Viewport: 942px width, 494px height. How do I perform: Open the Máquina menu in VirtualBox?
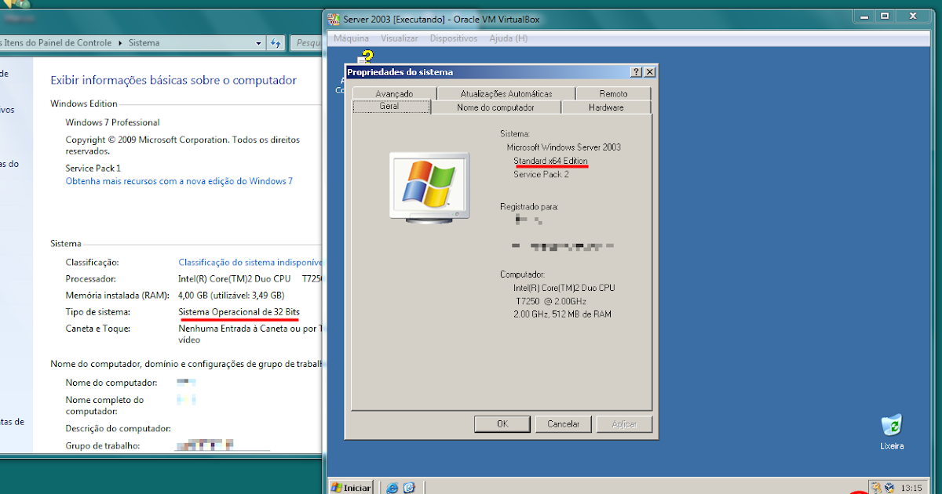(351, 38)
